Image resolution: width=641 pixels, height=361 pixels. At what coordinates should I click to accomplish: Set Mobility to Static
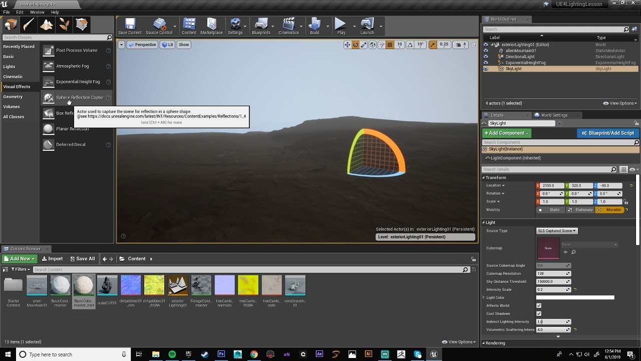[x=551, y=210]
